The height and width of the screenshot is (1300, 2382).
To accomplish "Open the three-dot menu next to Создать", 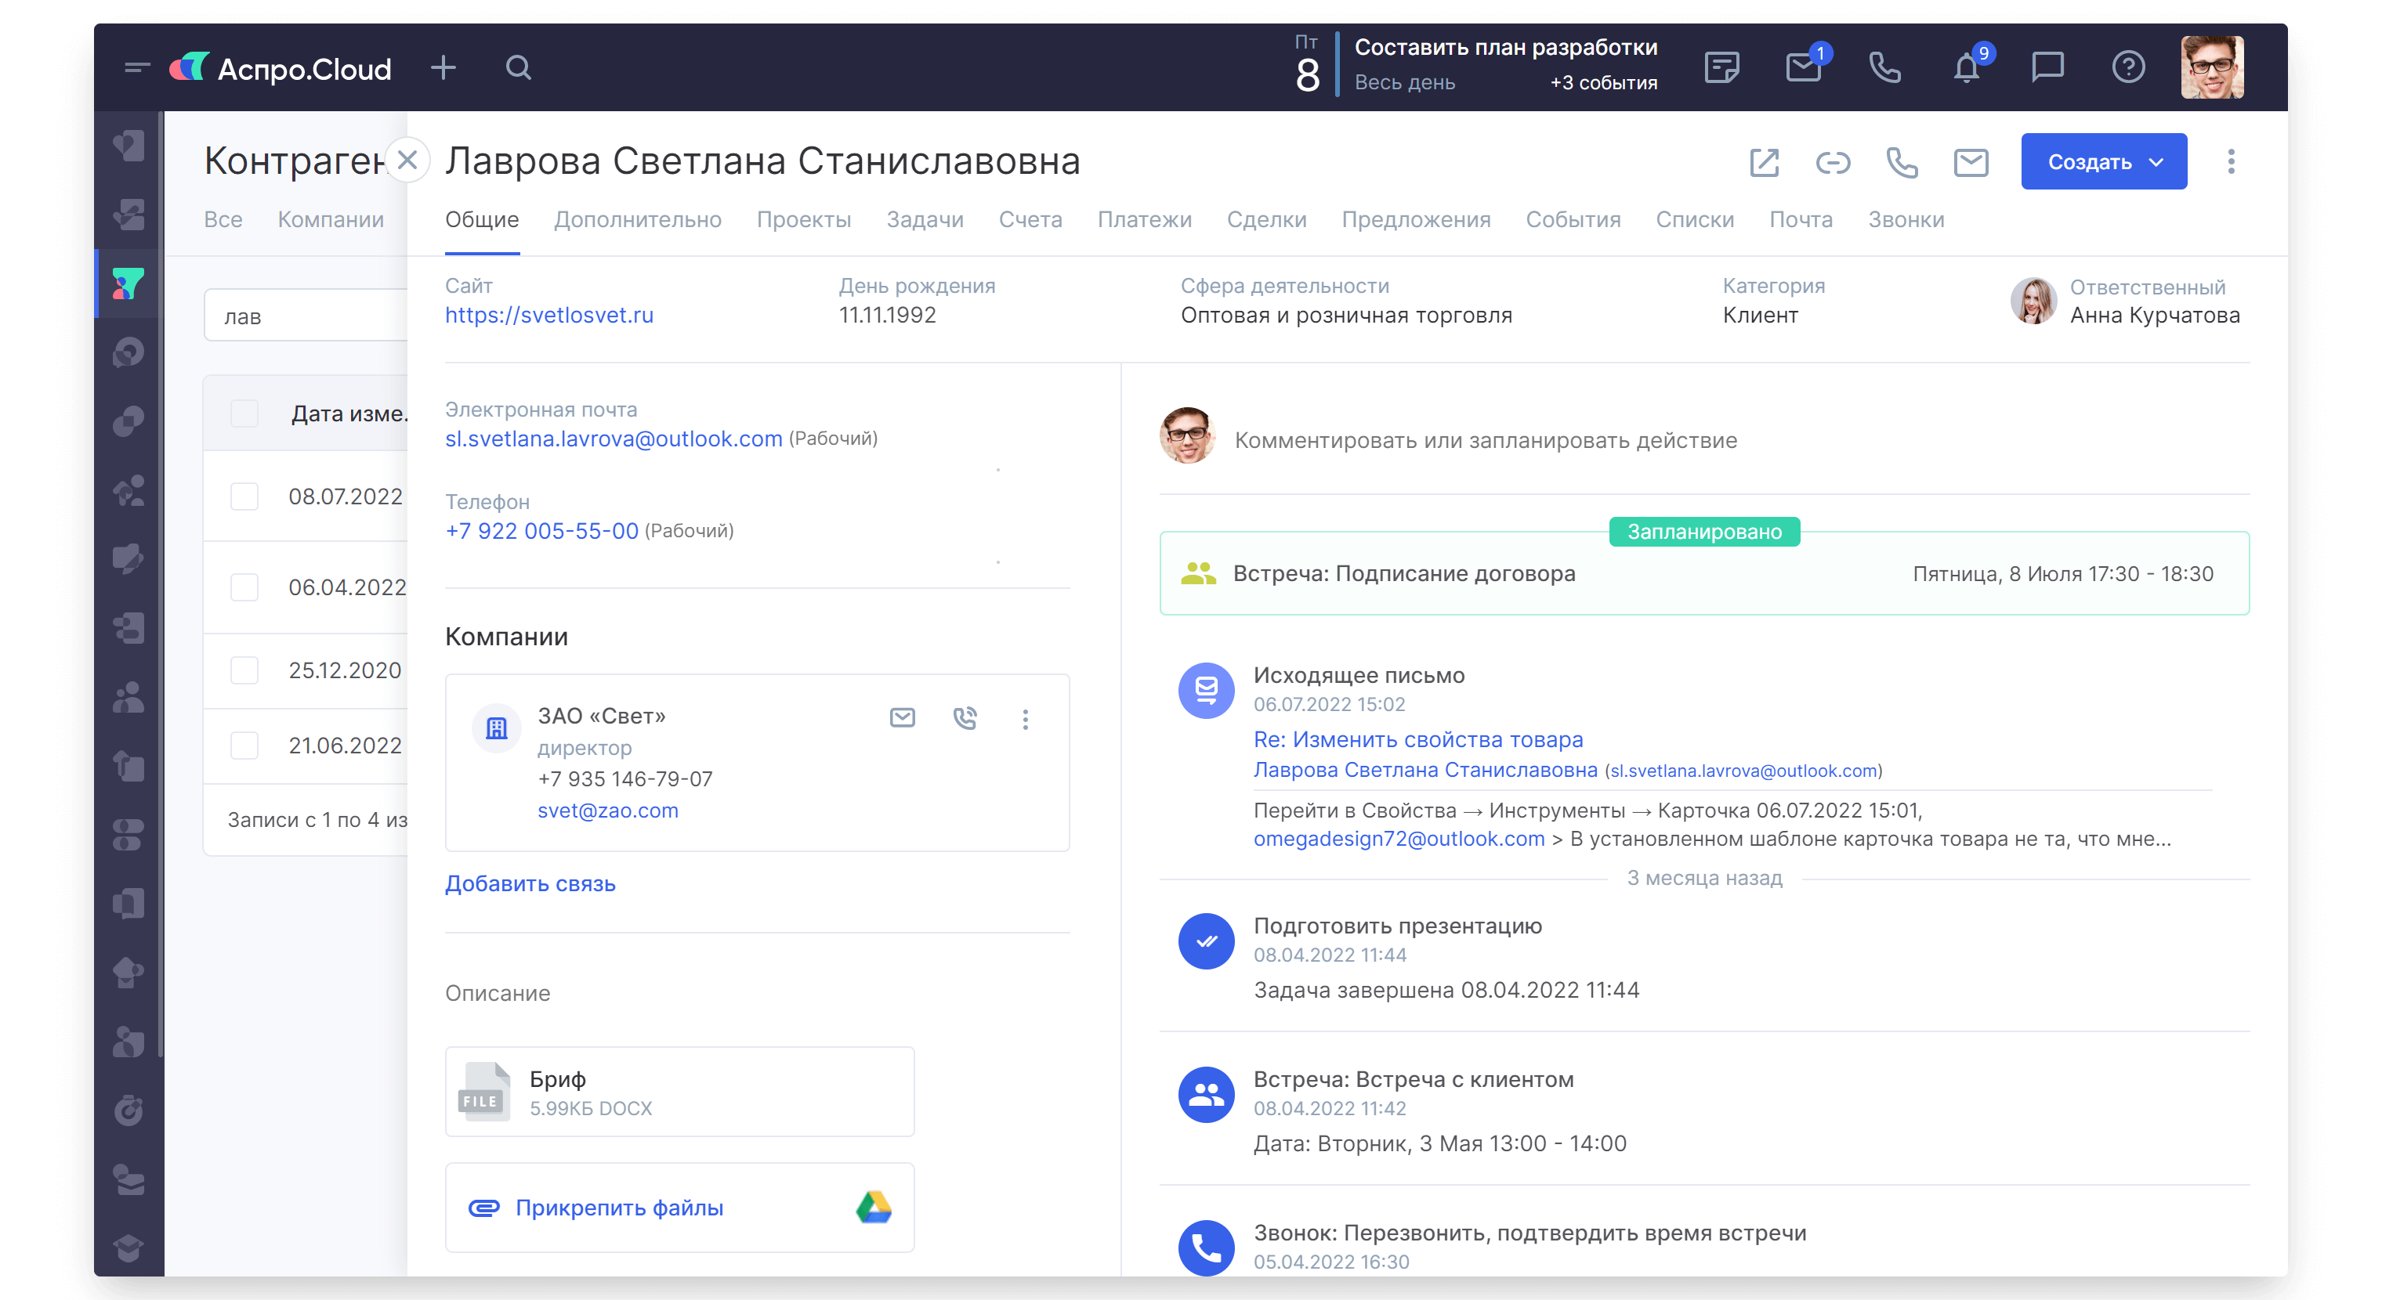I will point(2230,161).
